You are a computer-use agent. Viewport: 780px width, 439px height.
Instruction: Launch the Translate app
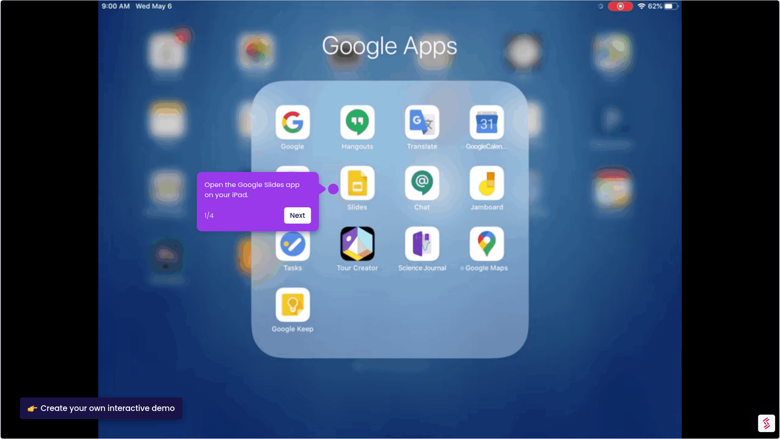(x=422, y=122)
